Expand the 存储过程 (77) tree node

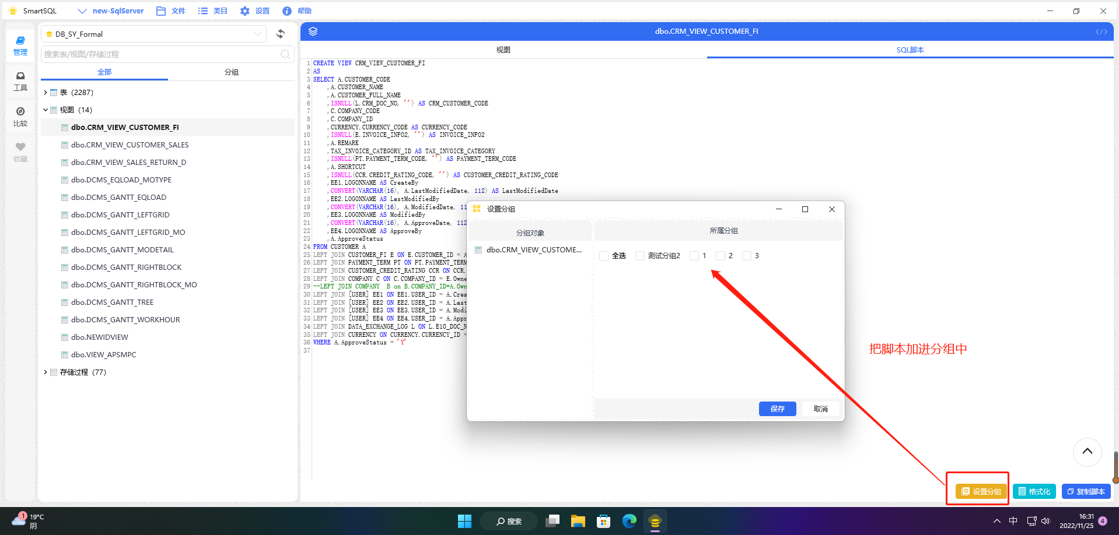pos(46,372)
